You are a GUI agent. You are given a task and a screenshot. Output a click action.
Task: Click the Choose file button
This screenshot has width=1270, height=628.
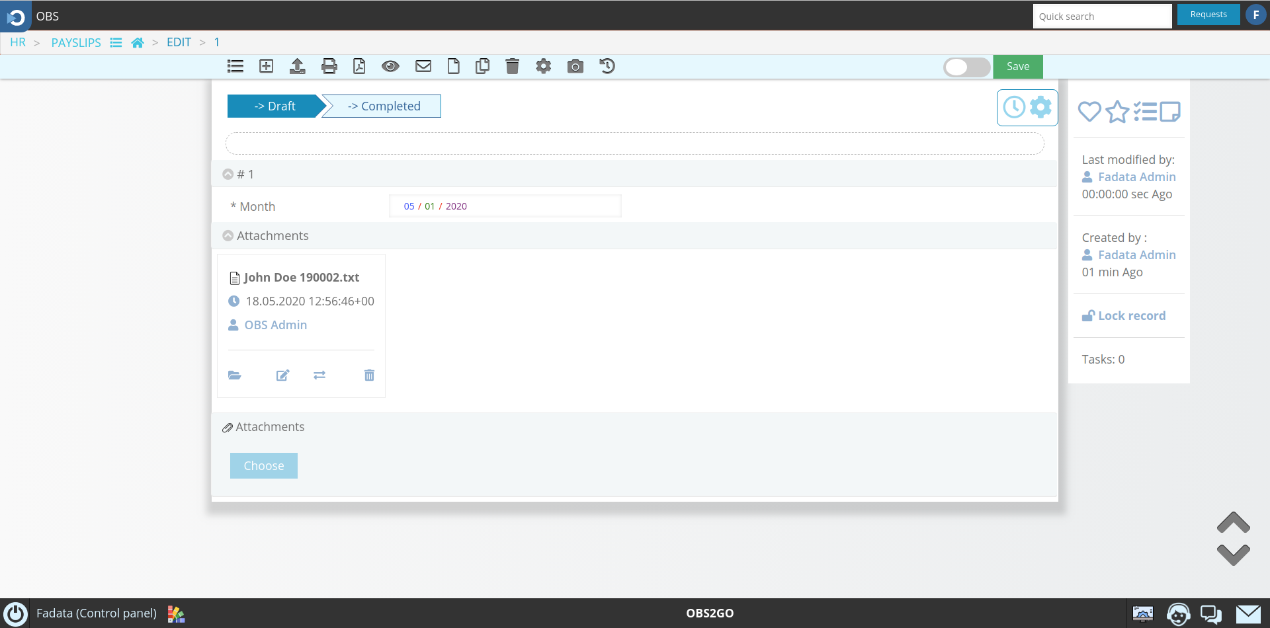tap(264, 466)
